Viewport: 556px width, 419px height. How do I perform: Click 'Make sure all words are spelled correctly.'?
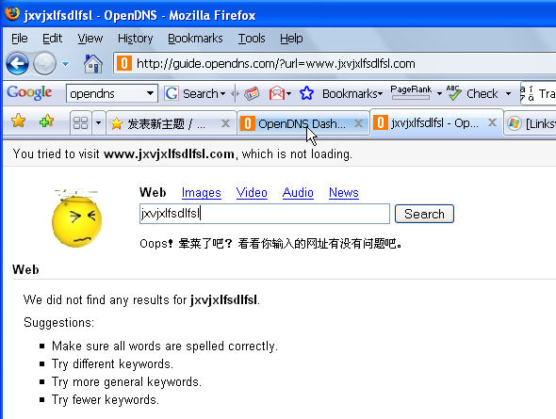[165, 346]
